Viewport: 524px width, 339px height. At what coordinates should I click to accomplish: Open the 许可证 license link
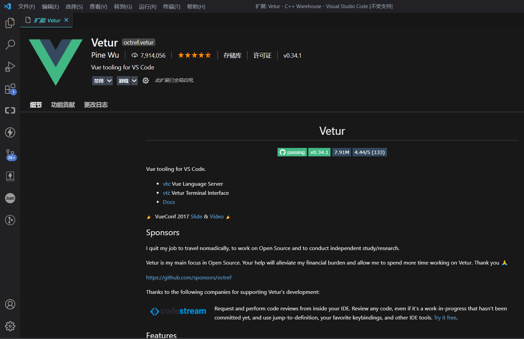pyautogui.click(x=262, y=56)
